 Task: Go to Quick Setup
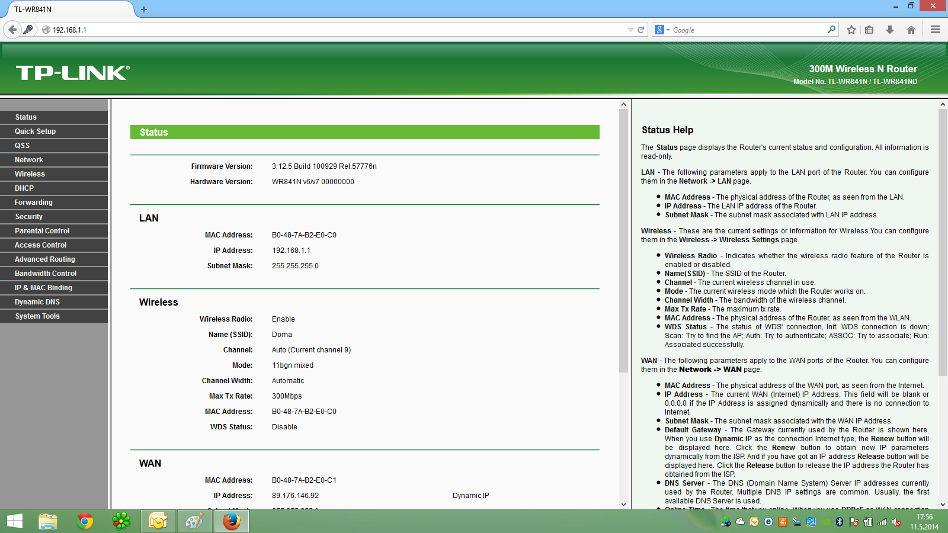pos(35,131)
